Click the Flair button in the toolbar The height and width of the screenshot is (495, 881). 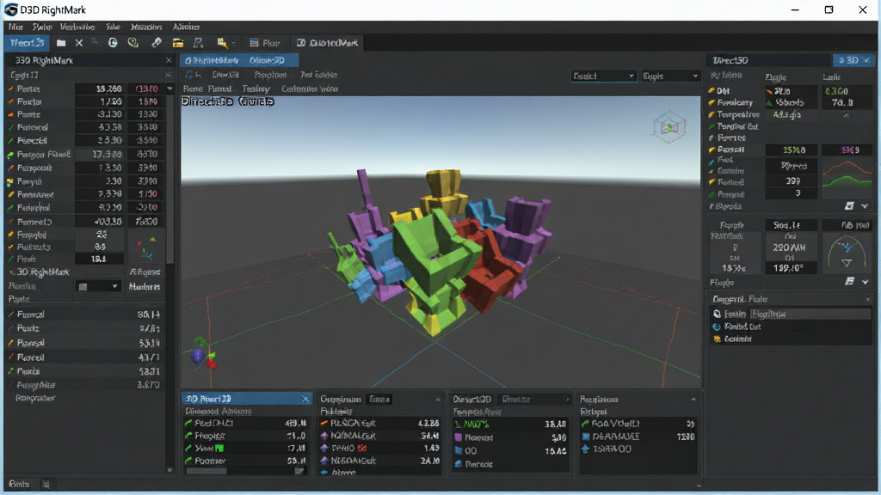265,43
